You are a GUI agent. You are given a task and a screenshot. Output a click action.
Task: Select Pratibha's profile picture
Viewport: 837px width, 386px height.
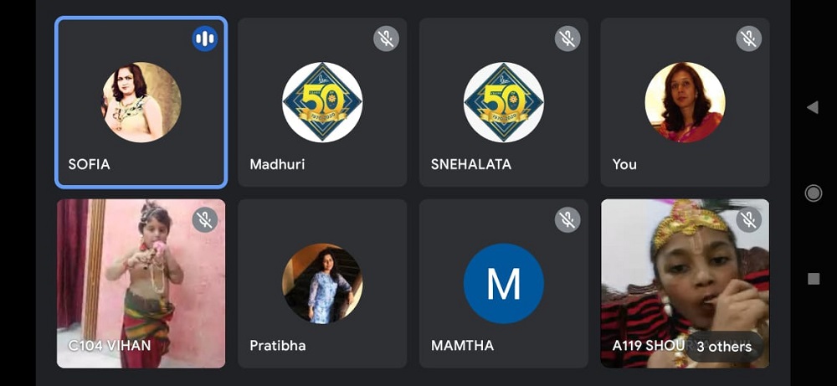click(x=322, y=284)
